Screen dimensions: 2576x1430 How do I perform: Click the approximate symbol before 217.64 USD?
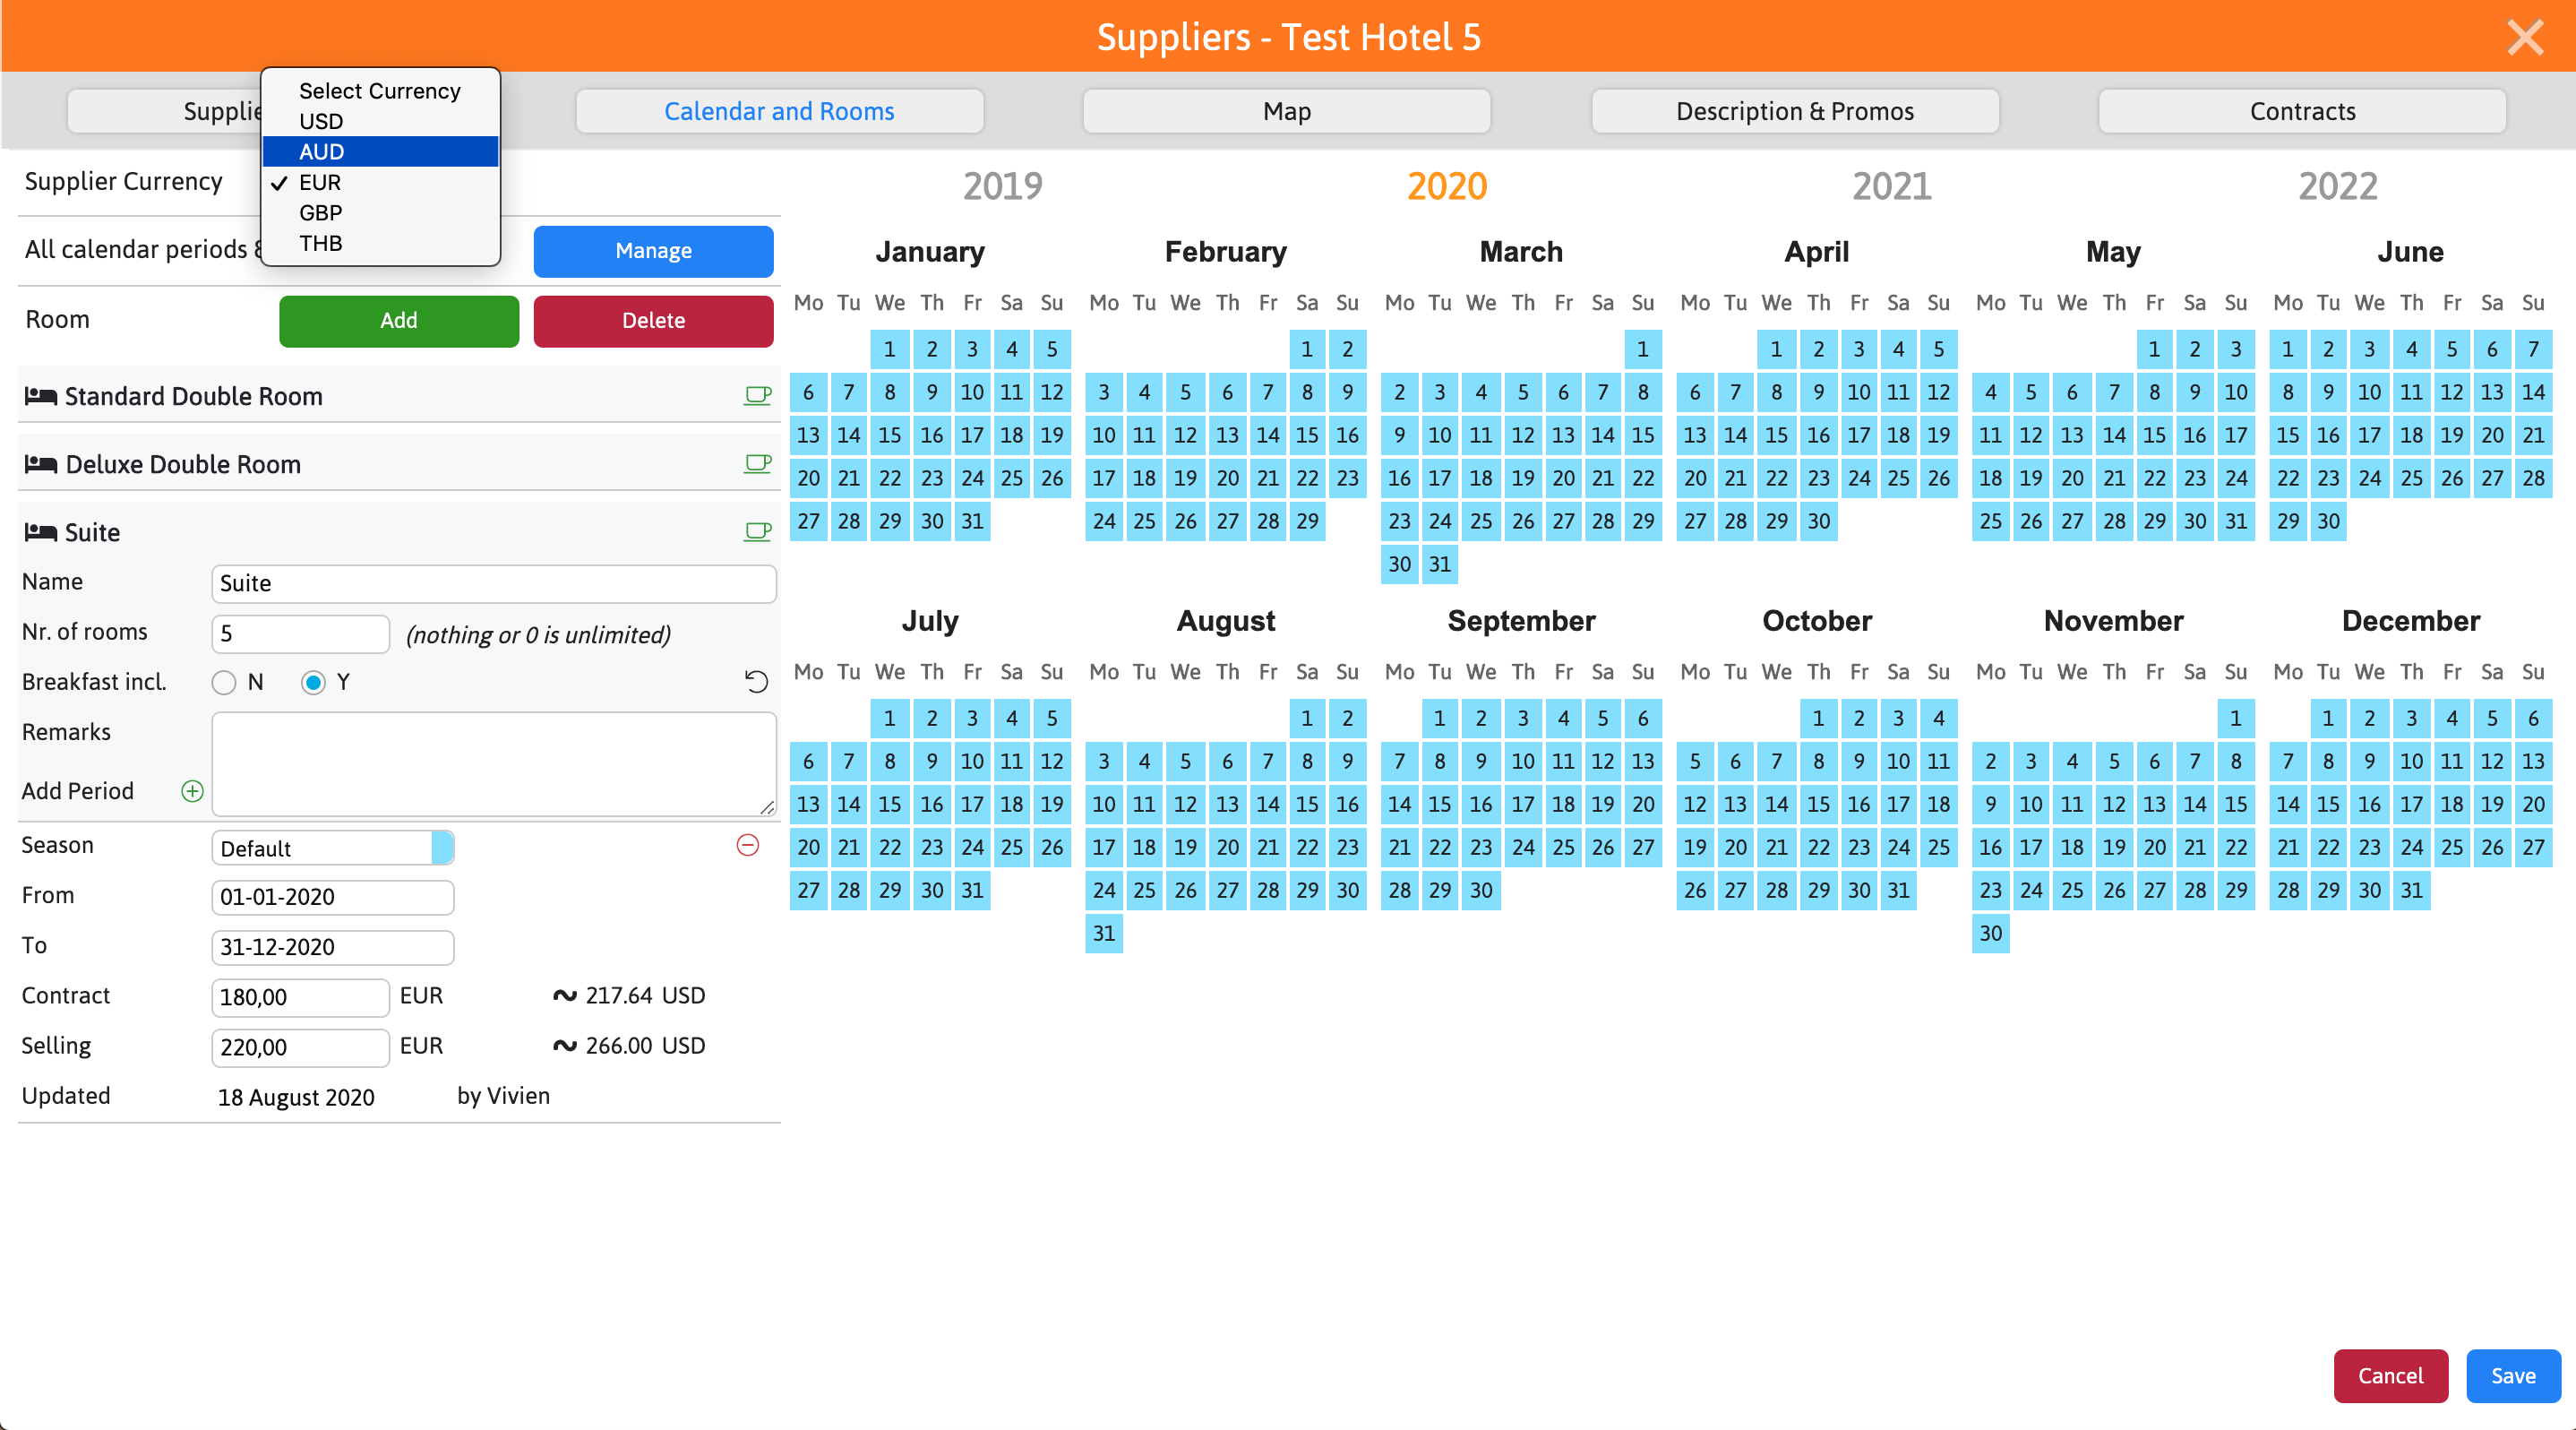565,996
